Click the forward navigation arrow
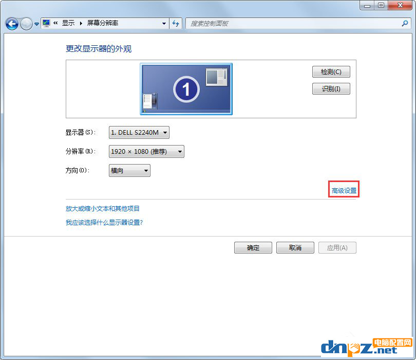This screenshot has width=416, height=360. [x=26, y=24]
